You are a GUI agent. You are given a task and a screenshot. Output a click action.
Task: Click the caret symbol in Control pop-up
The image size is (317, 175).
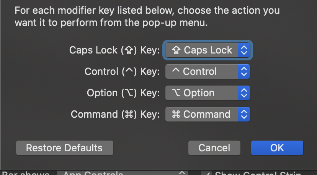(x=176, y=71)
